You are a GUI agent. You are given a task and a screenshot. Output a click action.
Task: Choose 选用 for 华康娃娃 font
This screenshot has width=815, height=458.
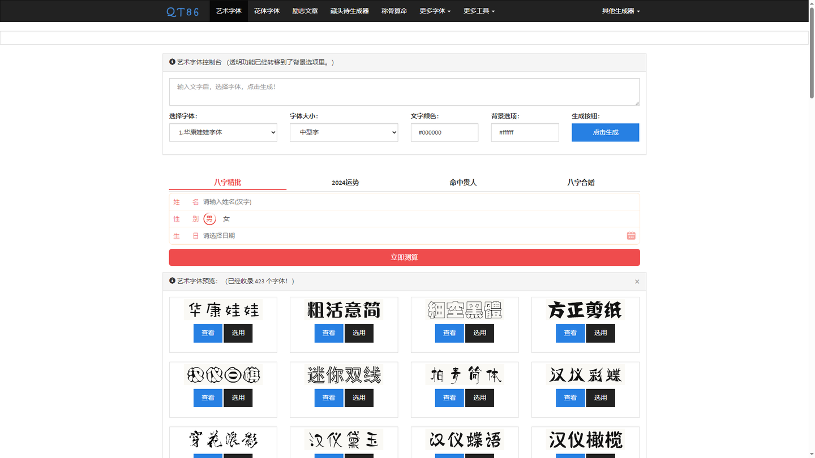(x=238, y=333)
